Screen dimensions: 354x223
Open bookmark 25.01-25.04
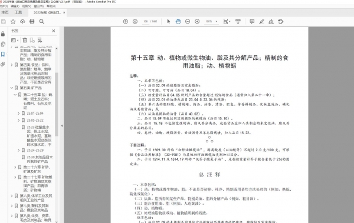click(x=35, y=114)
